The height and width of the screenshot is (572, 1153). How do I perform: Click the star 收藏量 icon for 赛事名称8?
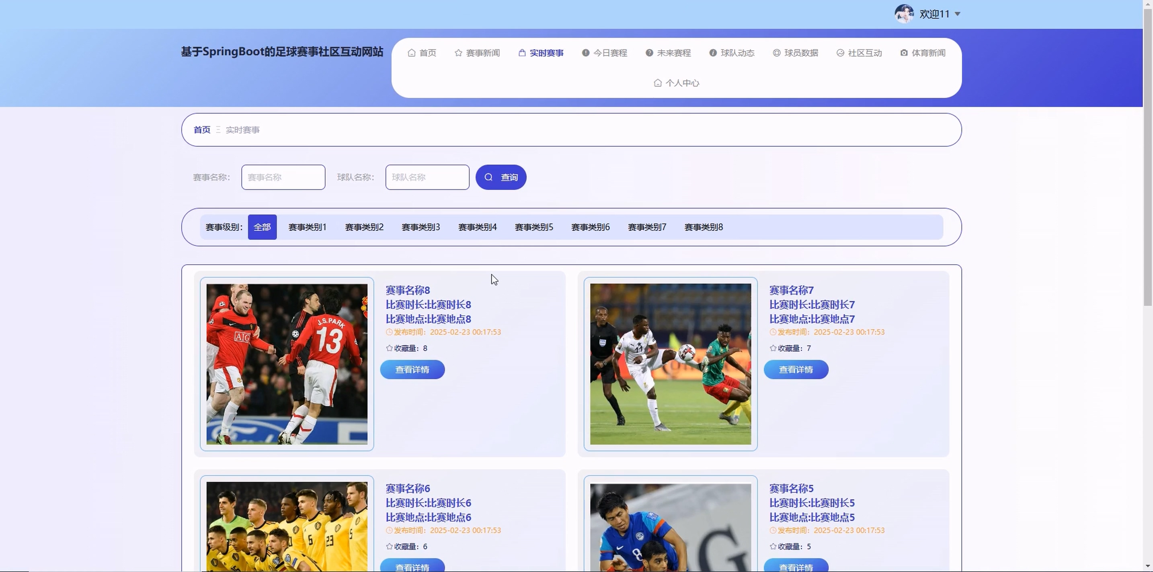390,348
